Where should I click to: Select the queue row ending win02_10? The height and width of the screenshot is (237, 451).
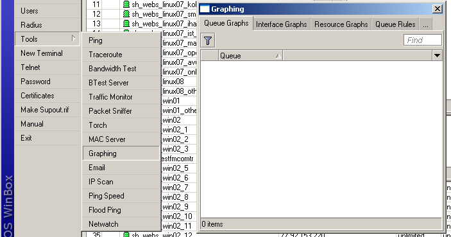pos(177,216)
